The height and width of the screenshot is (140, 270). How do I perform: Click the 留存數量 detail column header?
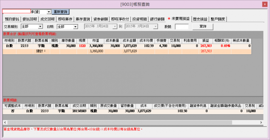tap(127, 106)
